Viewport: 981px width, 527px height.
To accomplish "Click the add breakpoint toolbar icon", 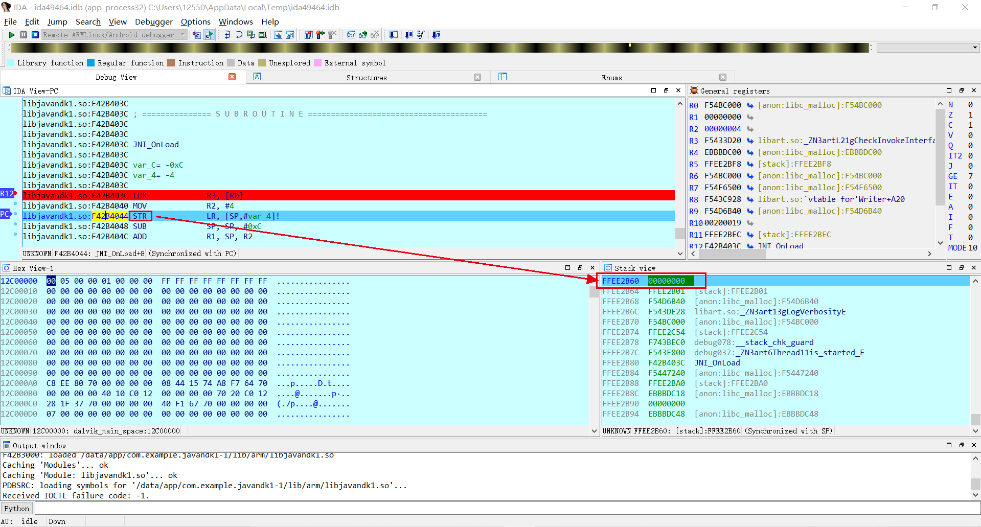I will click(x=321, y=35).
